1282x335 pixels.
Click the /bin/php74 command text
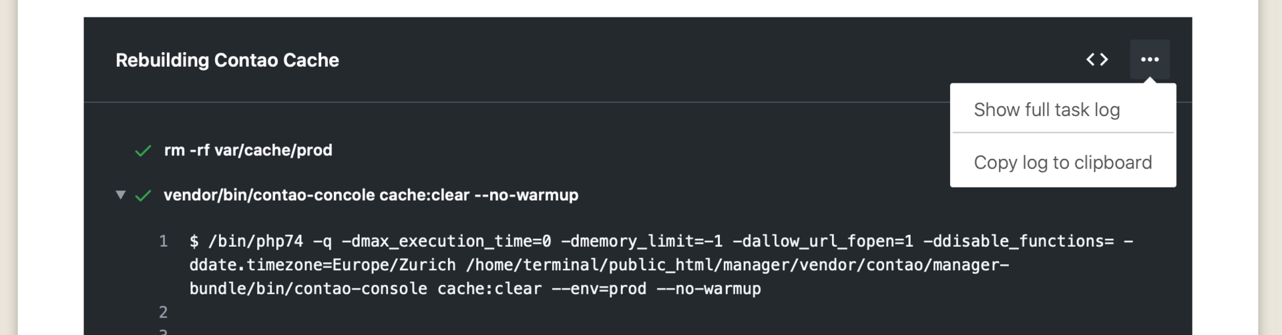256,241
